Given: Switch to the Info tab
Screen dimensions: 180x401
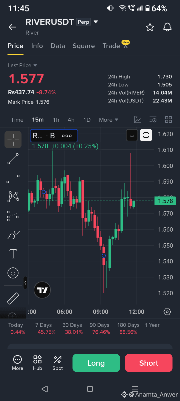Looking at the screenshot, I should click(x=37, y=46).
